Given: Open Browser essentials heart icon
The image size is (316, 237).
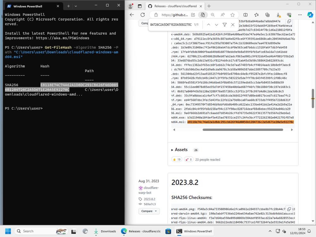Looking at the screenshot, I should [289, 15].
